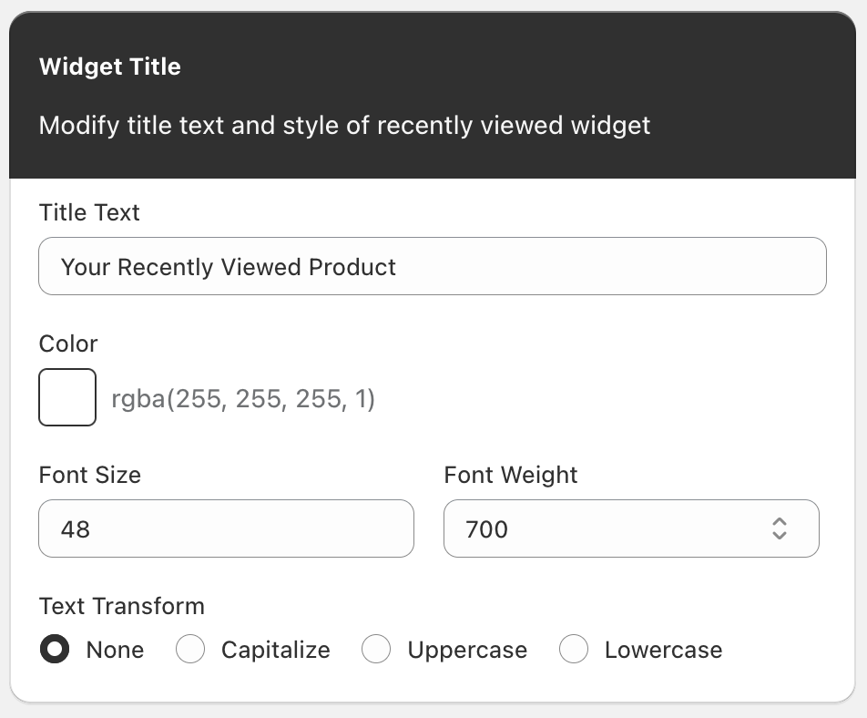Click the "Font Size" field label
This screenshot has height=718, width=867.
[x=90, y=475]
